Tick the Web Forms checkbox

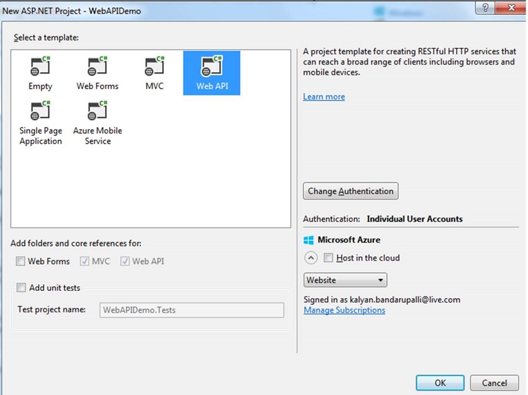21,261
